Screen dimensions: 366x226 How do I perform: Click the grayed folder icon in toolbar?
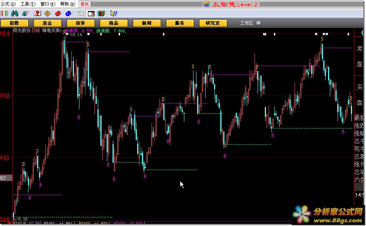[x=81, y=14]
